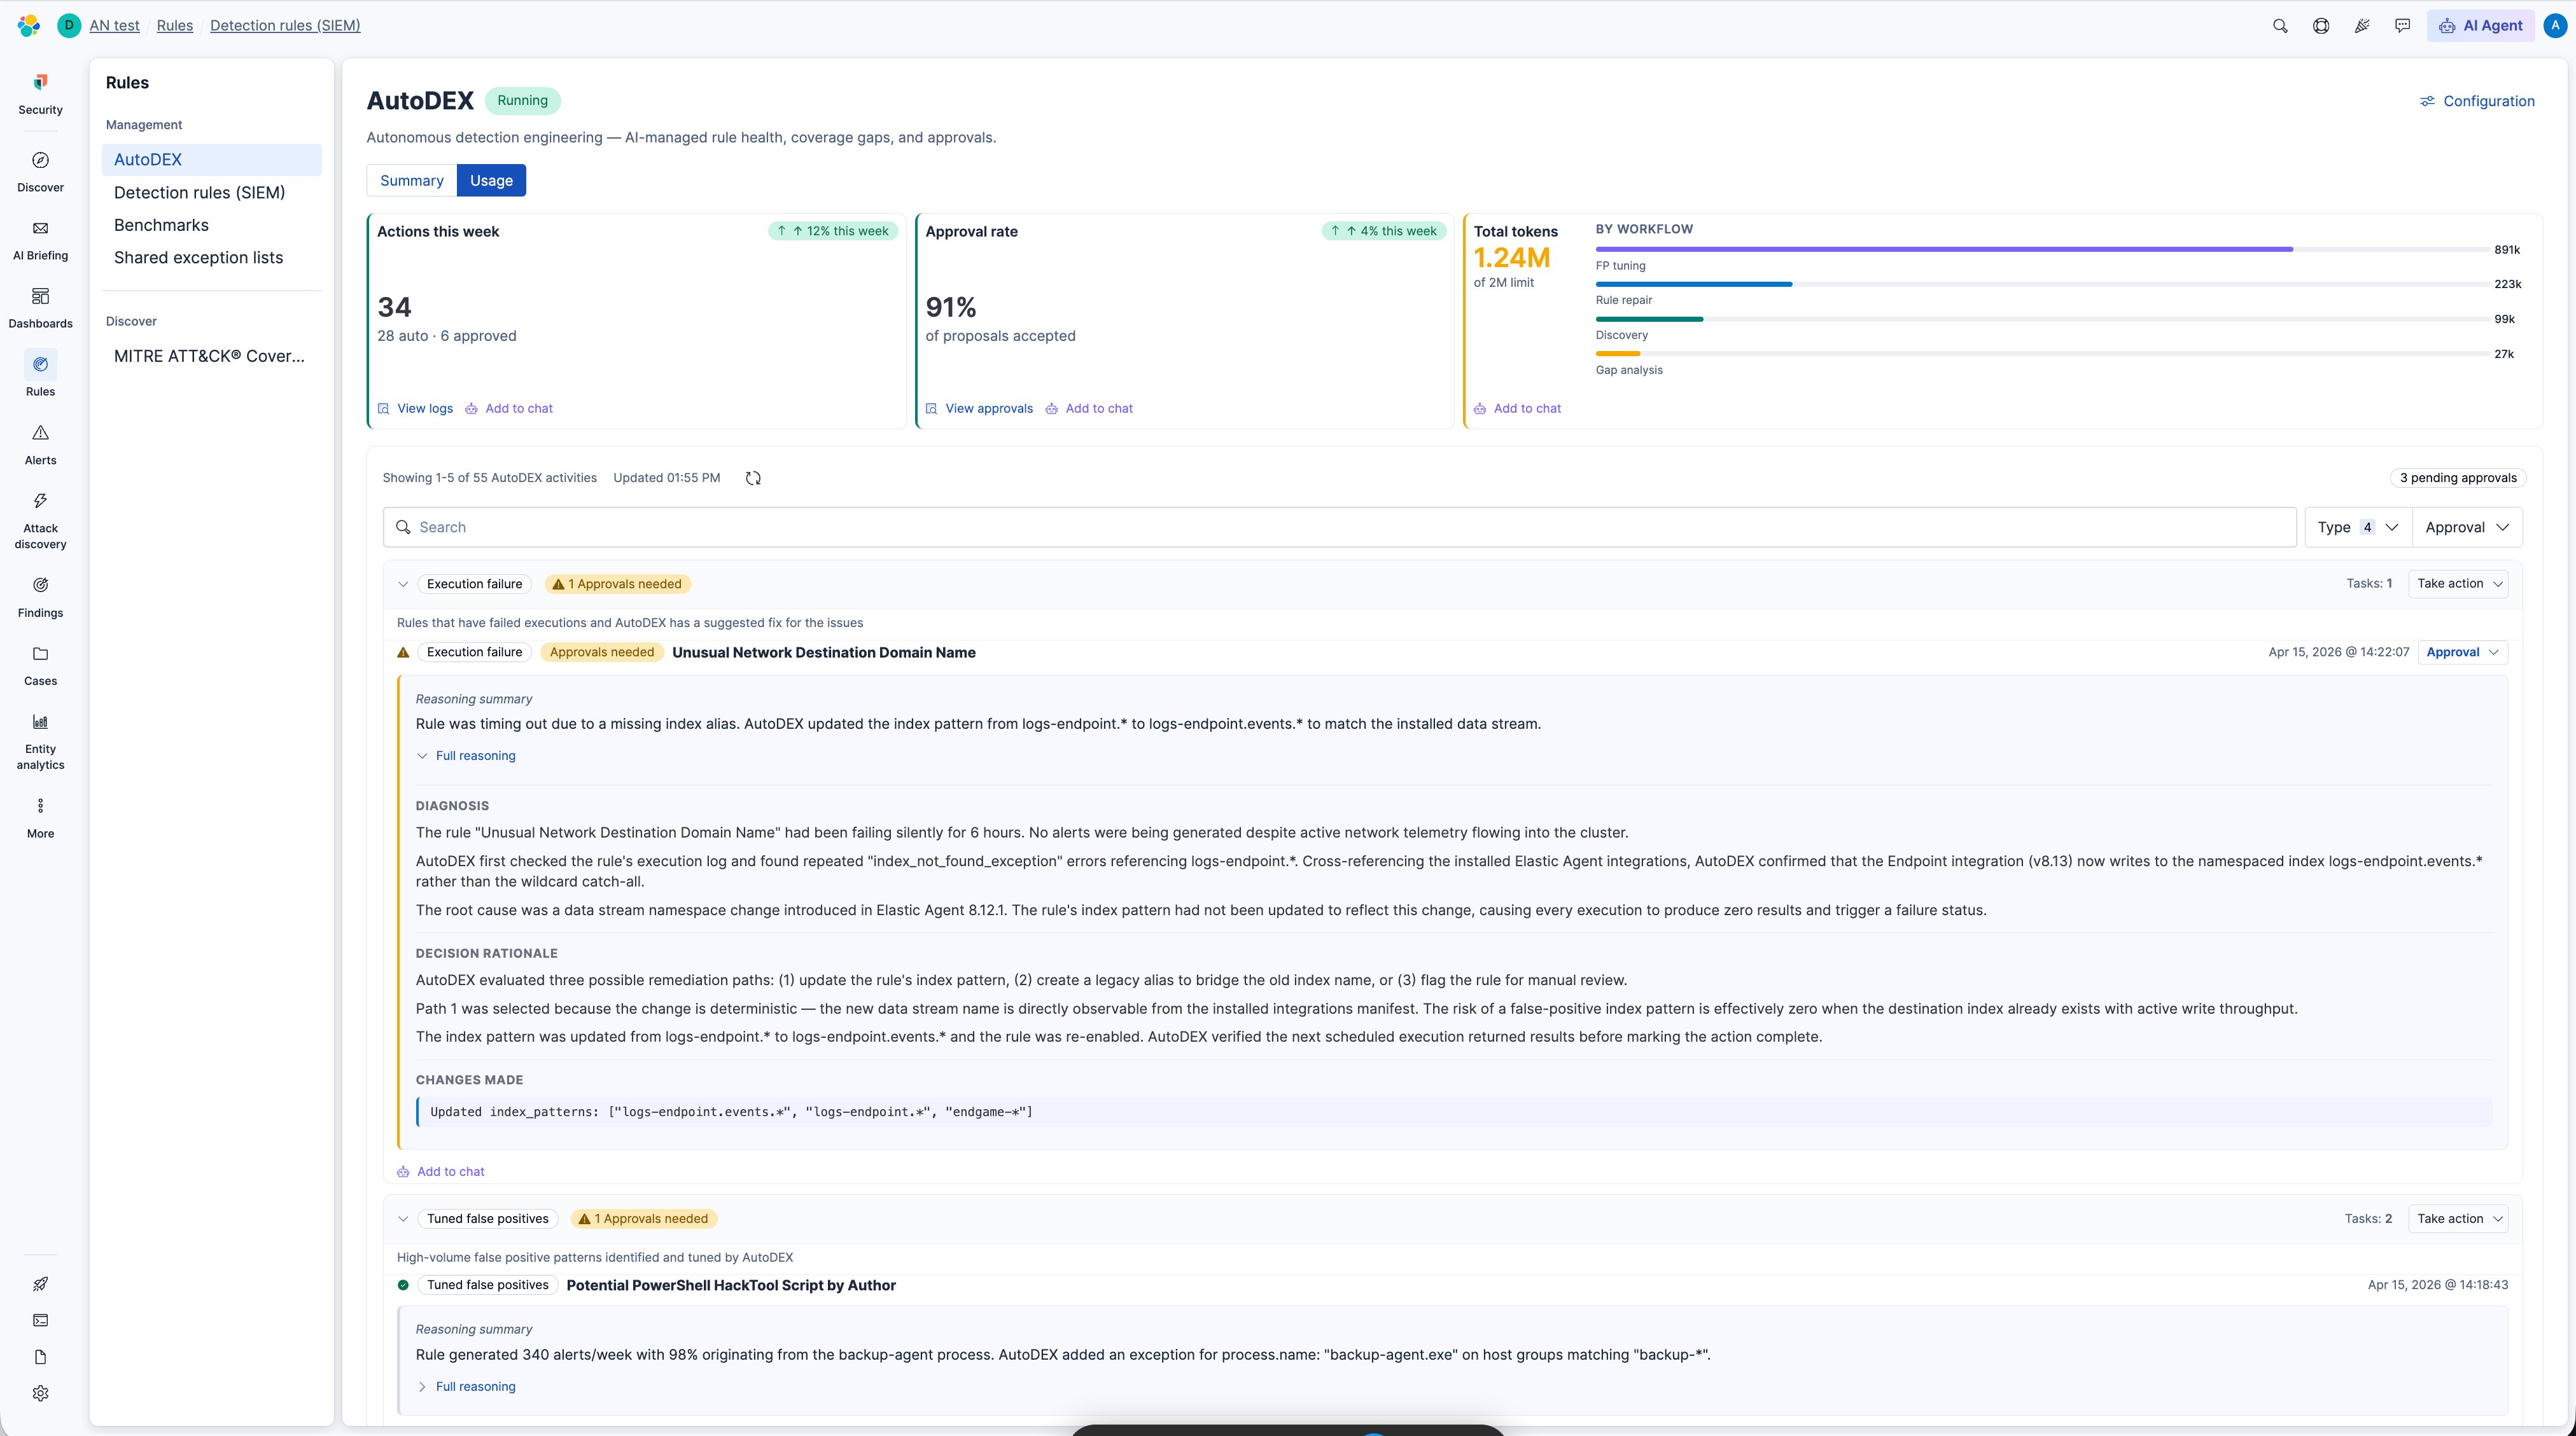Go to Discover in the sidebar
This screenshot has width=2576, height=1436.
40,172
